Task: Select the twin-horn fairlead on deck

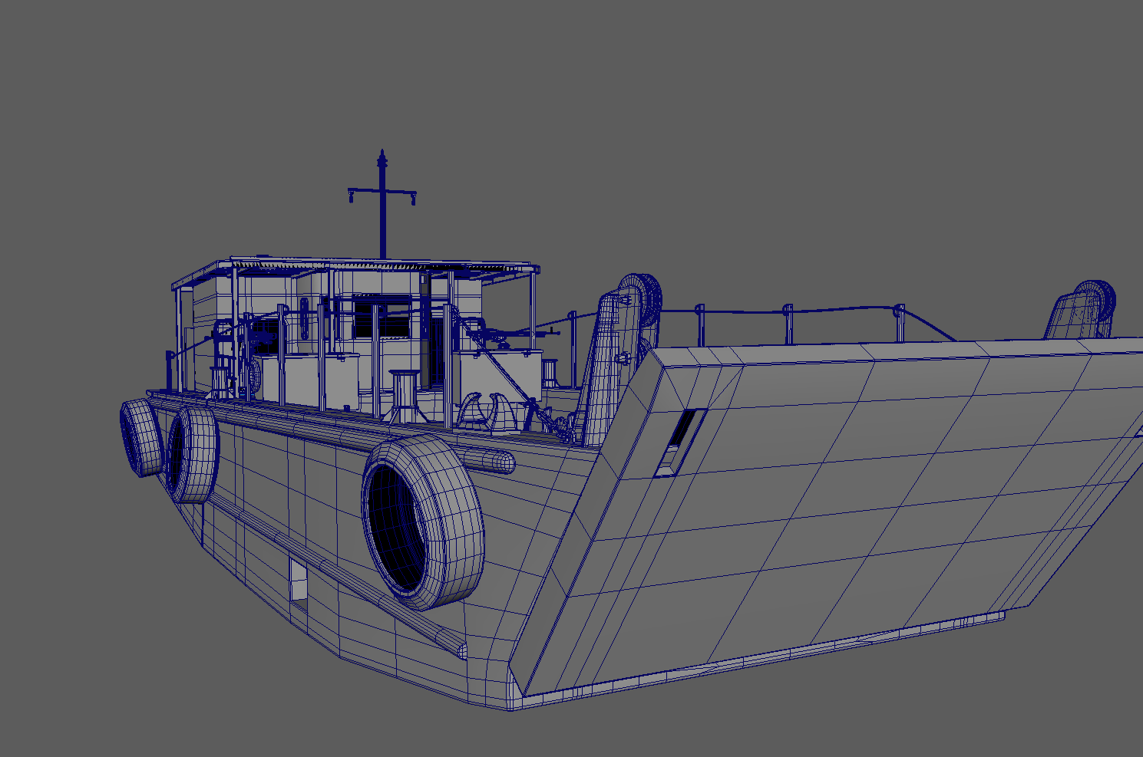Action: click(x=485, y=414)
